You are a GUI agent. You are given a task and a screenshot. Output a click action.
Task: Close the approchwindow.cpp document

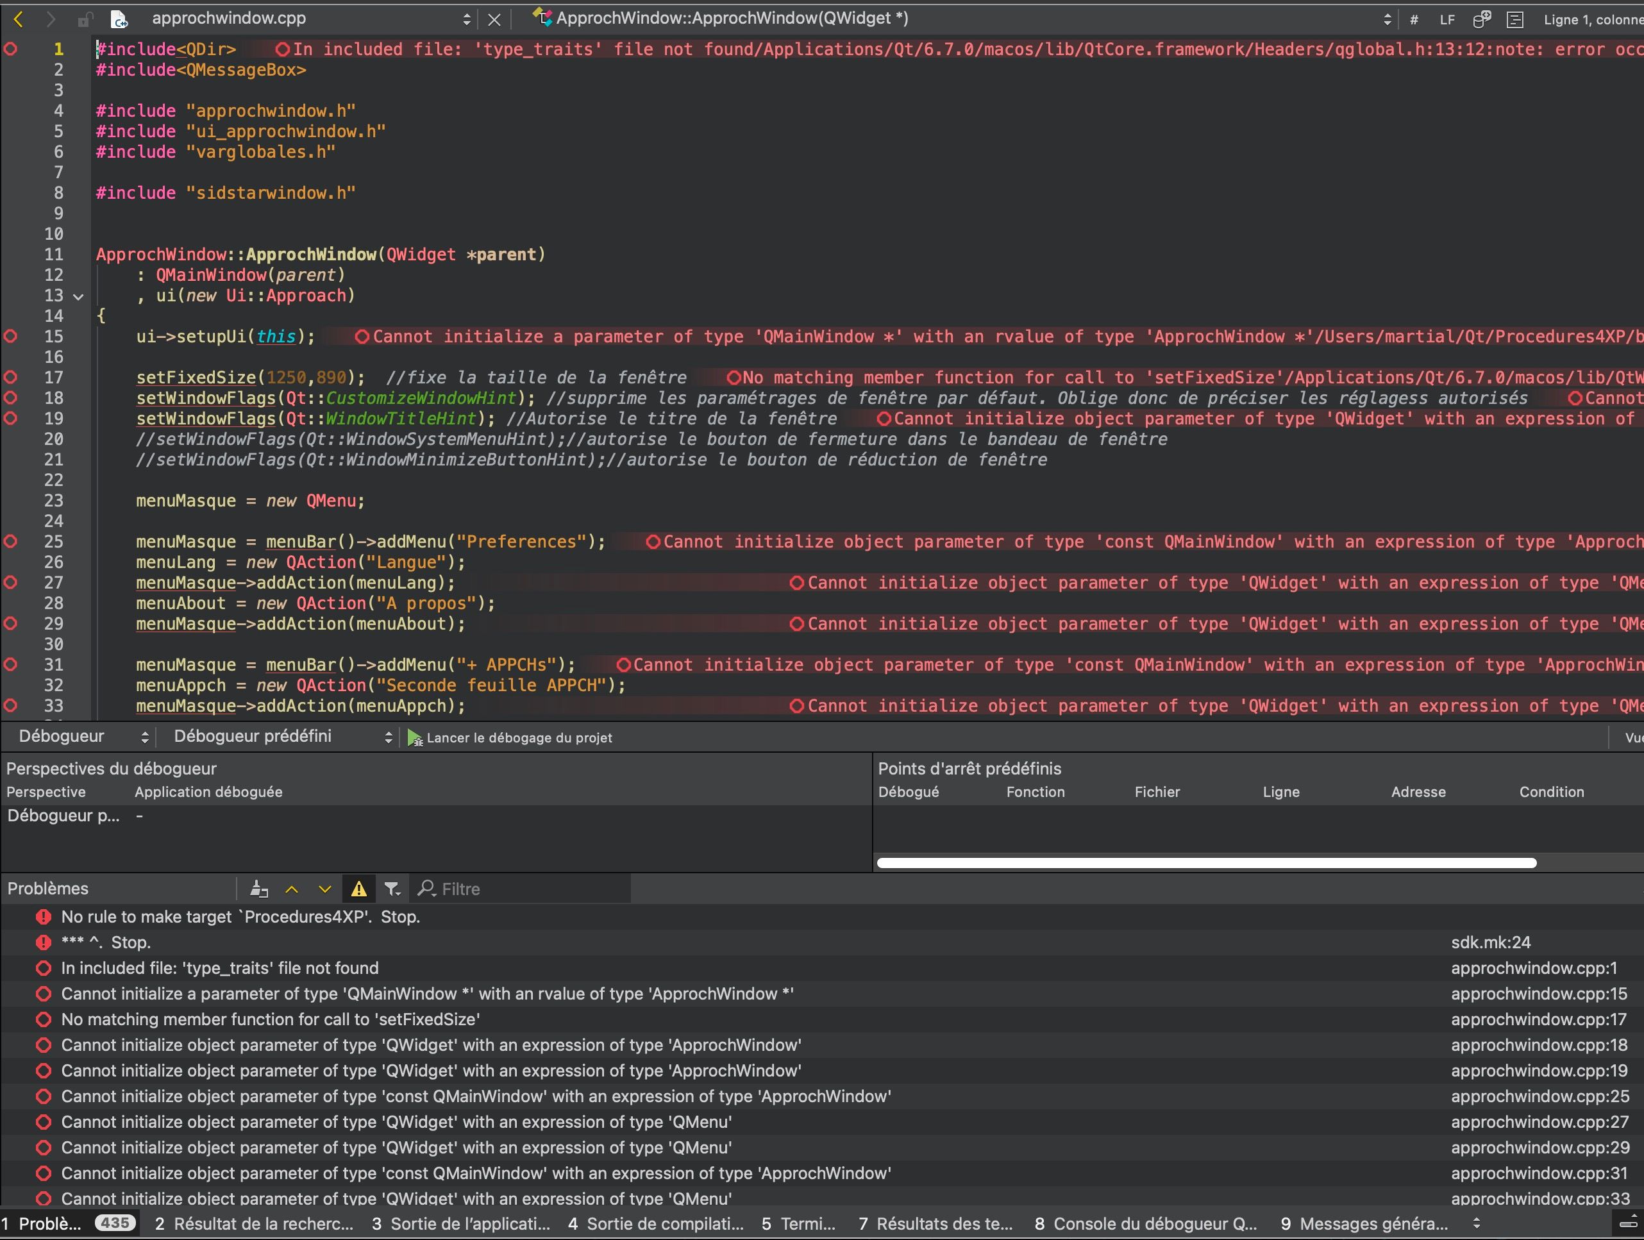[494, 20]
